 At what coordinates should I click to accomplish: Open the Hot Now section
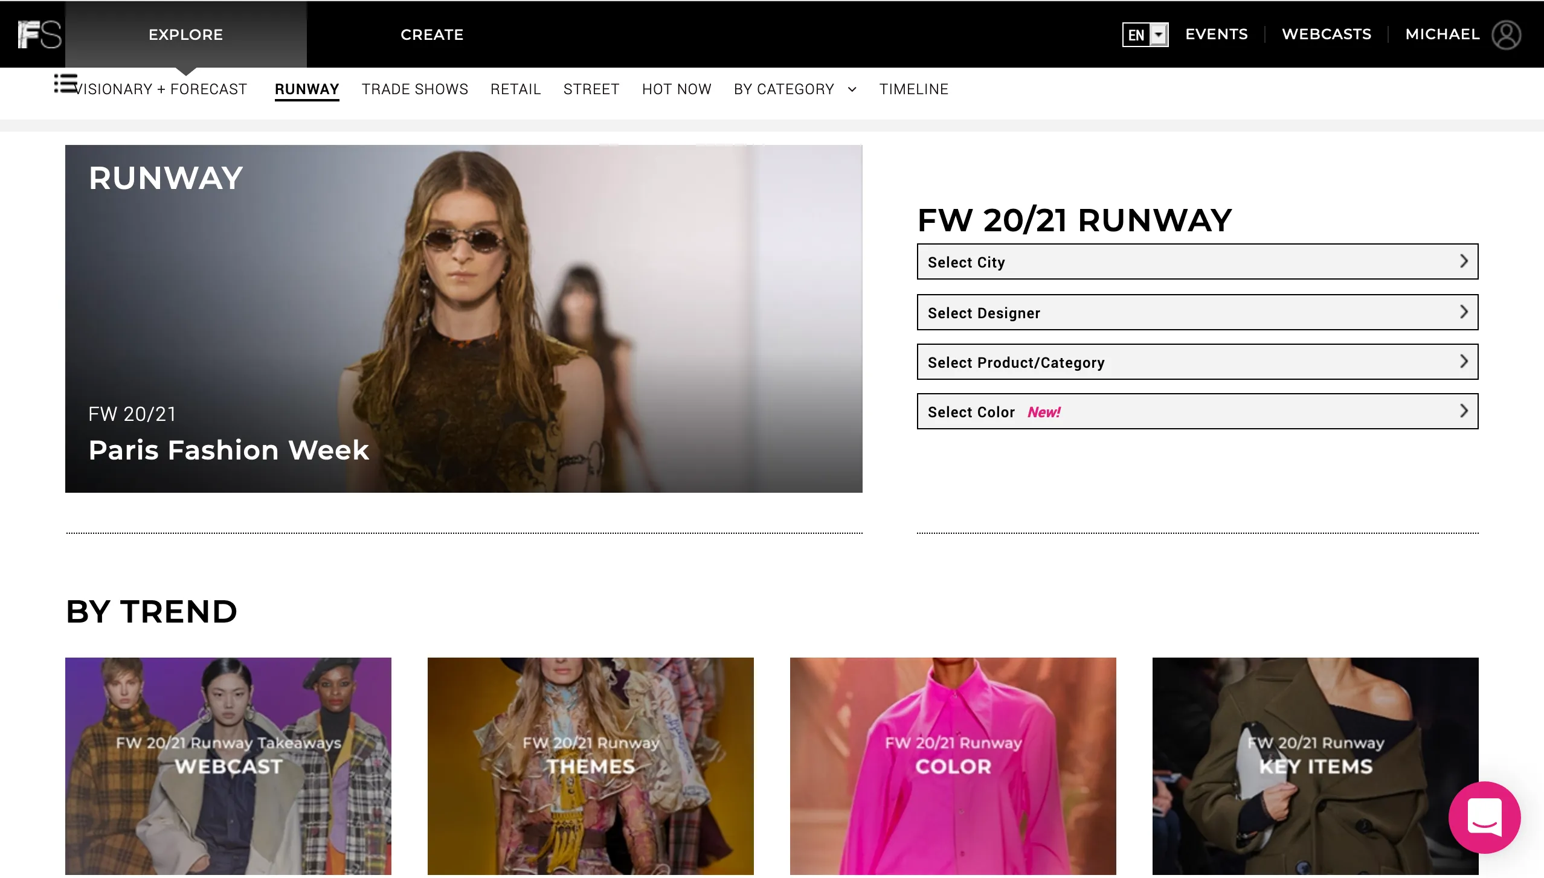click(x=677, y=89)
